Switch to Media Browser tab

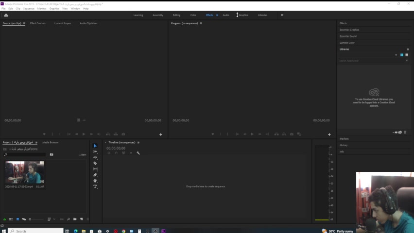[x=51, y=143]
